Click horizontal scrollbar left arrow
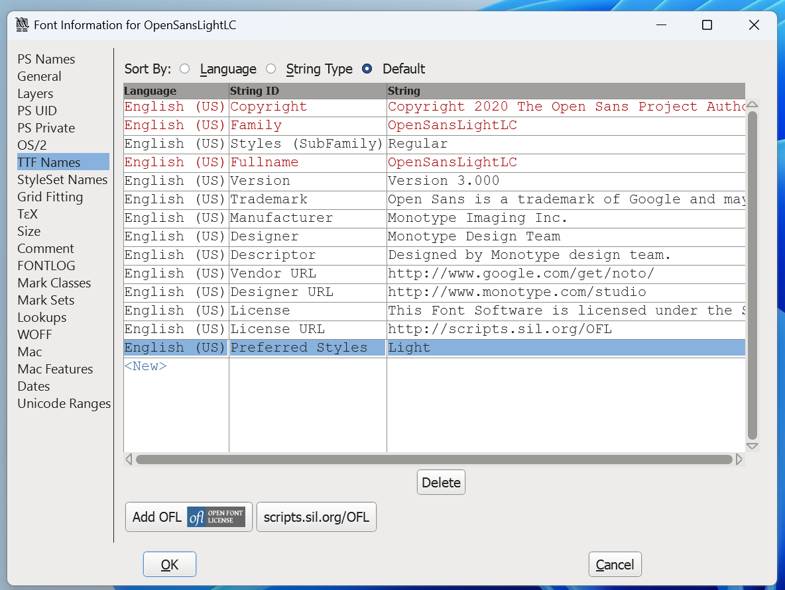 pyautogui.click(x=129, y=460)
